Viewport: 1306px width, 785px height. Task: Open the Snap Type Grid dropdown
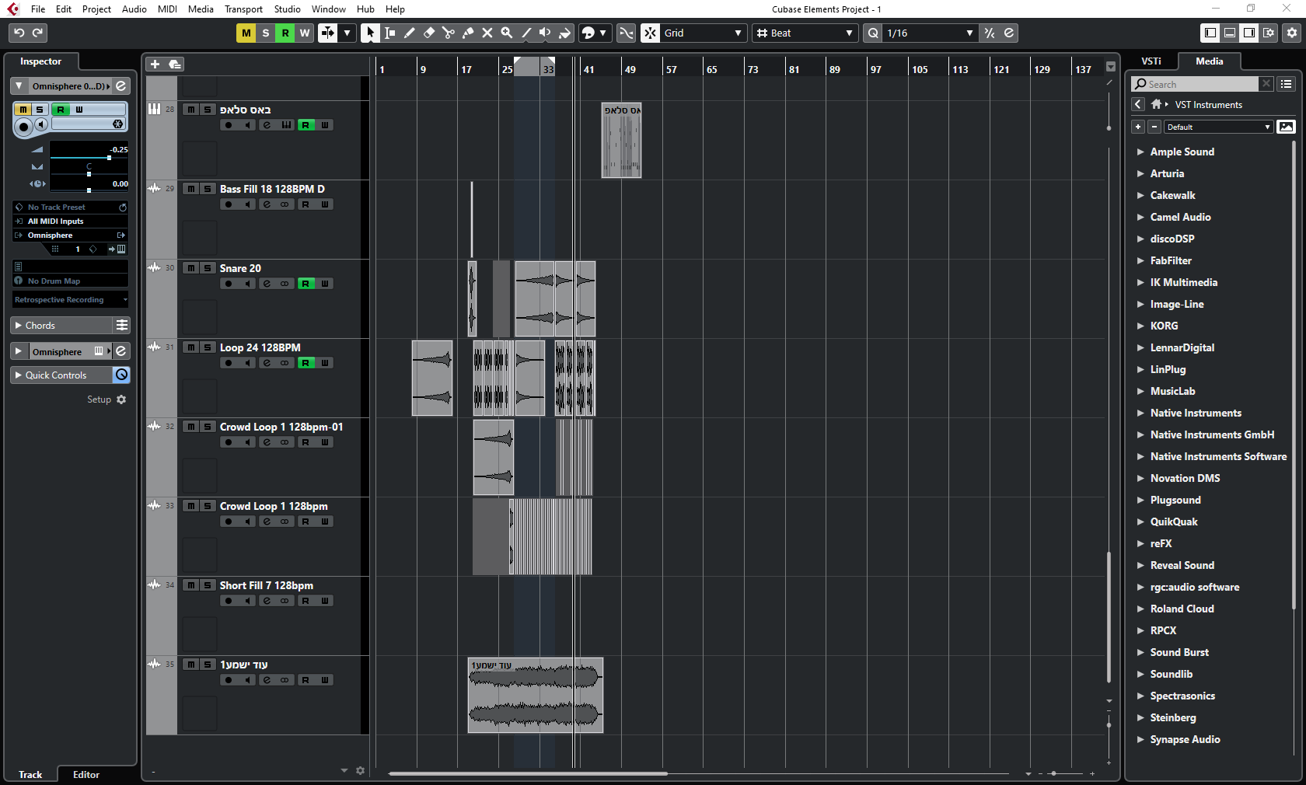[704, 33]
